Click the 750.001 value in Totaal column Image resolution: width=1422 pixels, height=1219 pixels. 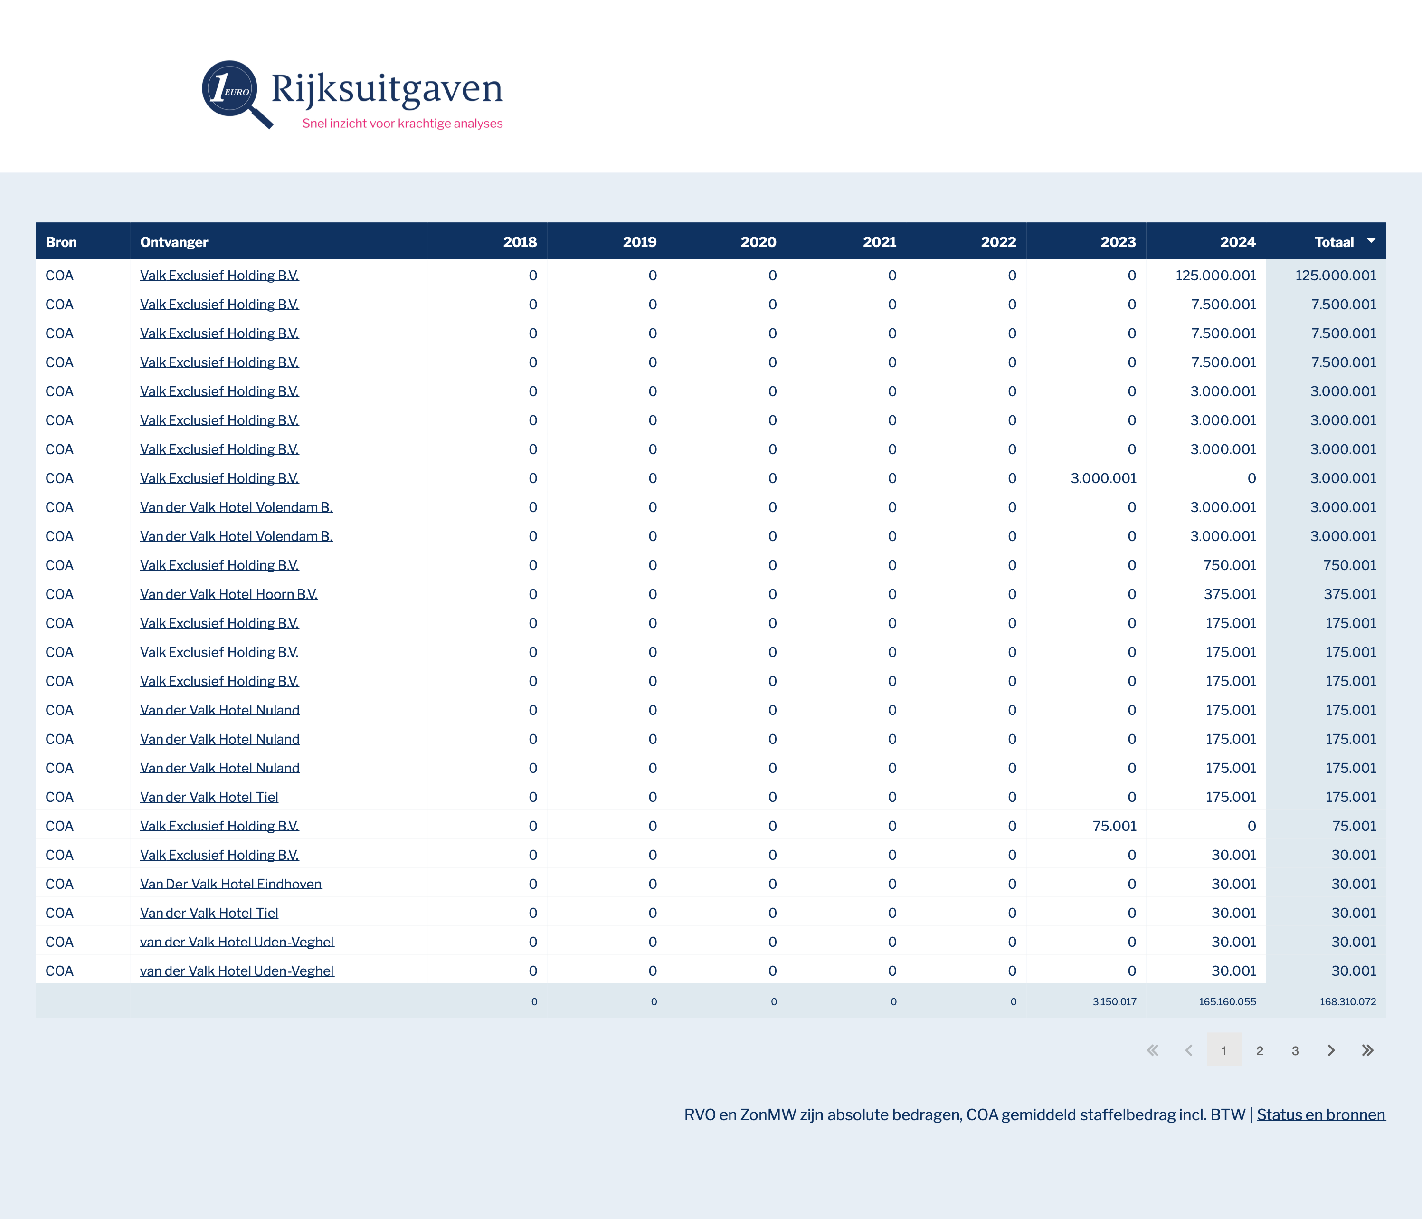pyautogui.click(x=1349, y=566)
